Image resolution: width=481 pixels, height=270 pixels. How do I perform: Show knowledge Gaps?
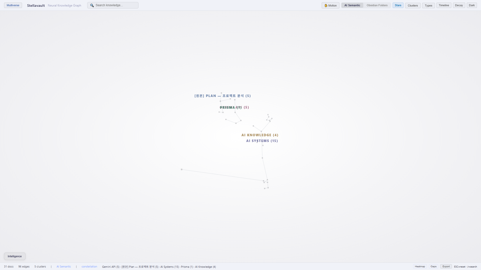433,266
